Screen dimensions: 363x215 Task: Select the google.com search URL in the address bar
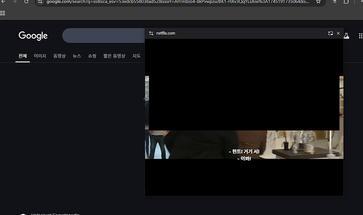(x=177, y=2)
